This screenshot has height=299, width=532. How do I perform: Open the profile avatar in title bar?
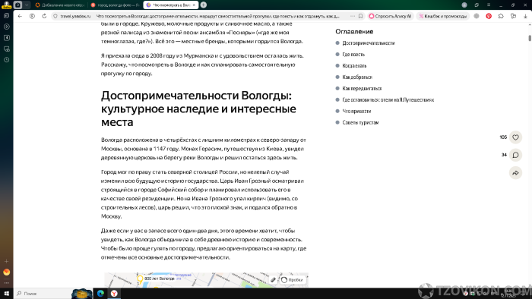coord(464,5)
